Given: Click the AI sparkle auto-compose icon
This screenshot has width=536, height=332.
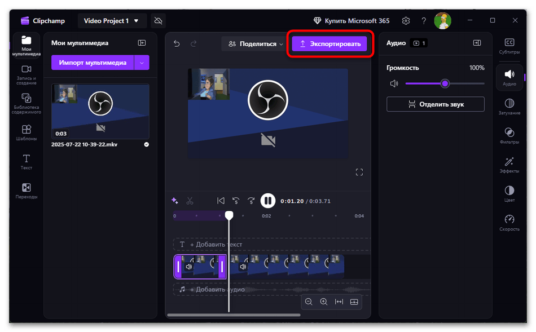Looking at the screenshot, I should (175, 201).
